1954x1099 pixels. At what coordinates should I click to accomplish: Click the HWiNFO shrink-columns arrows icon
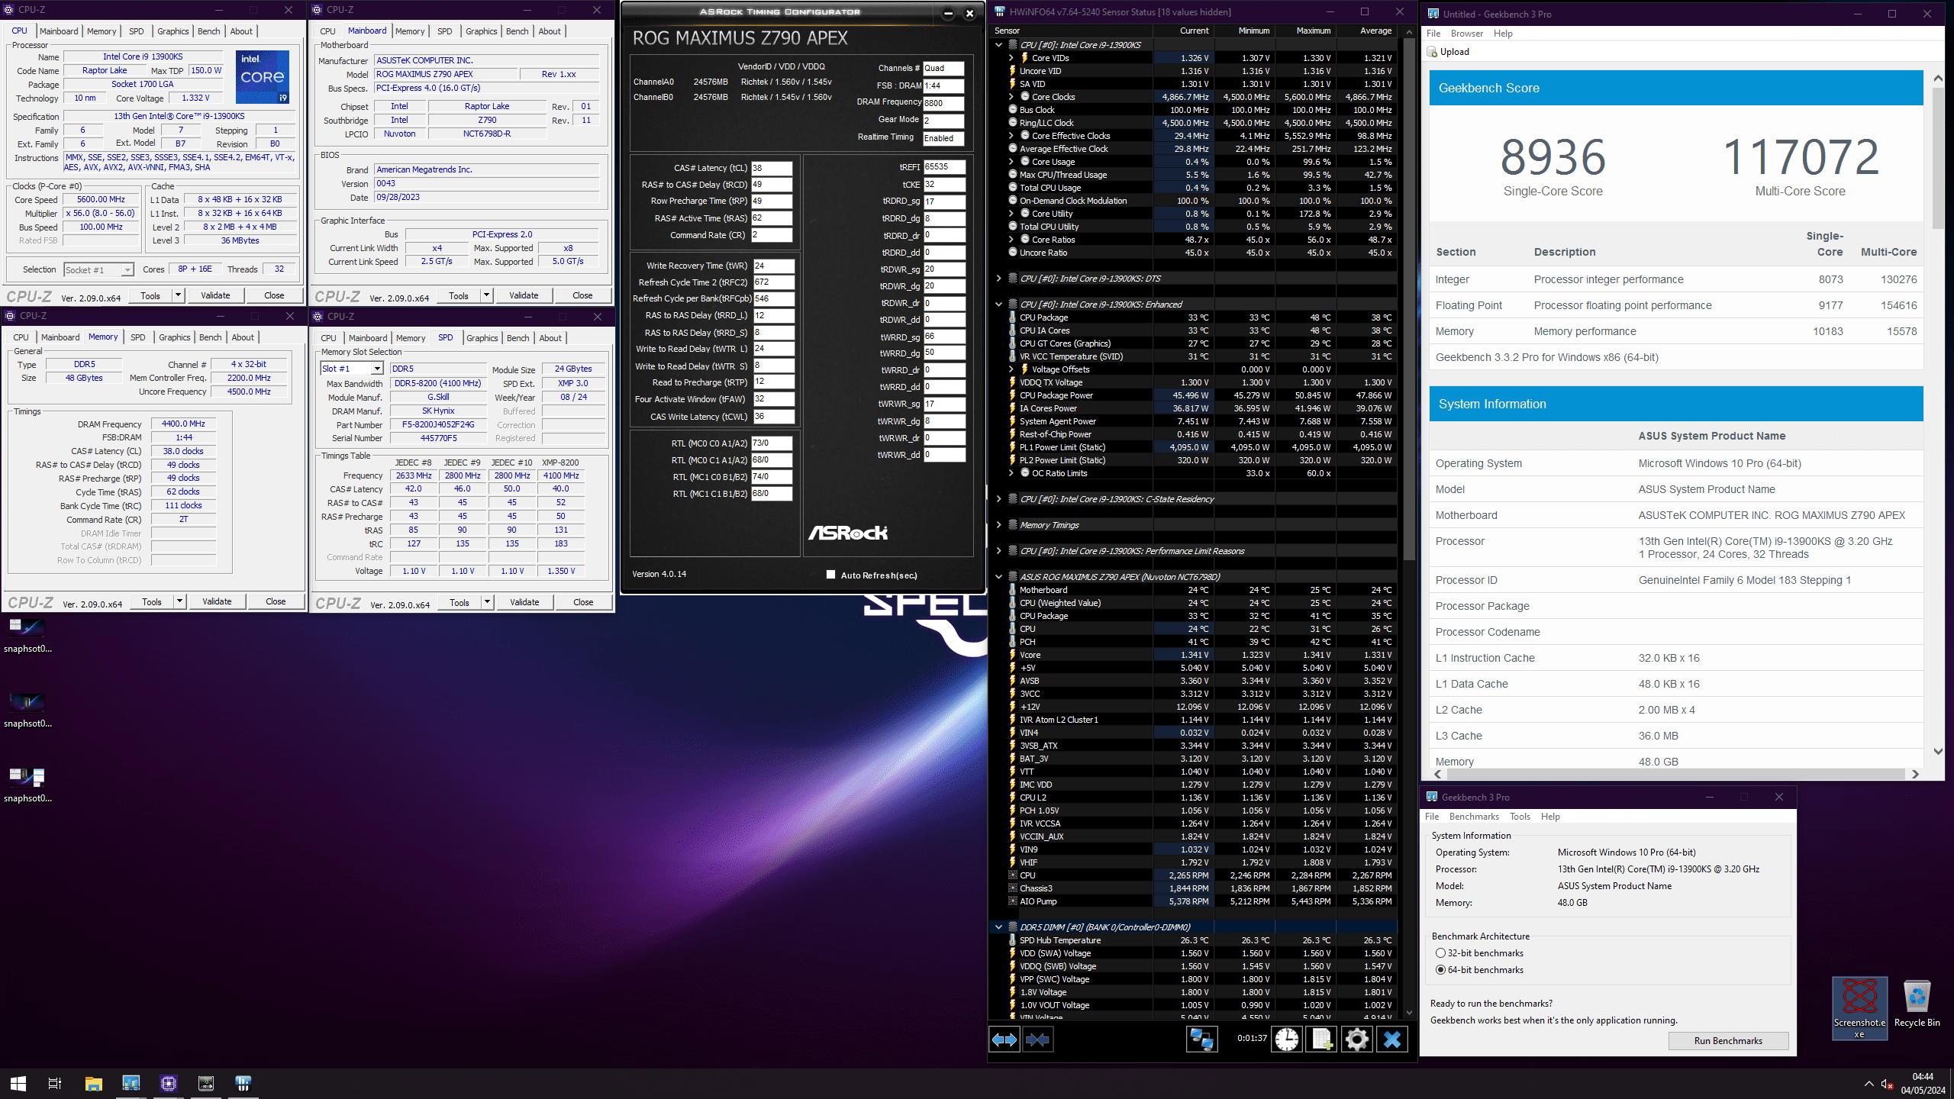[x=1037, y=1039]
